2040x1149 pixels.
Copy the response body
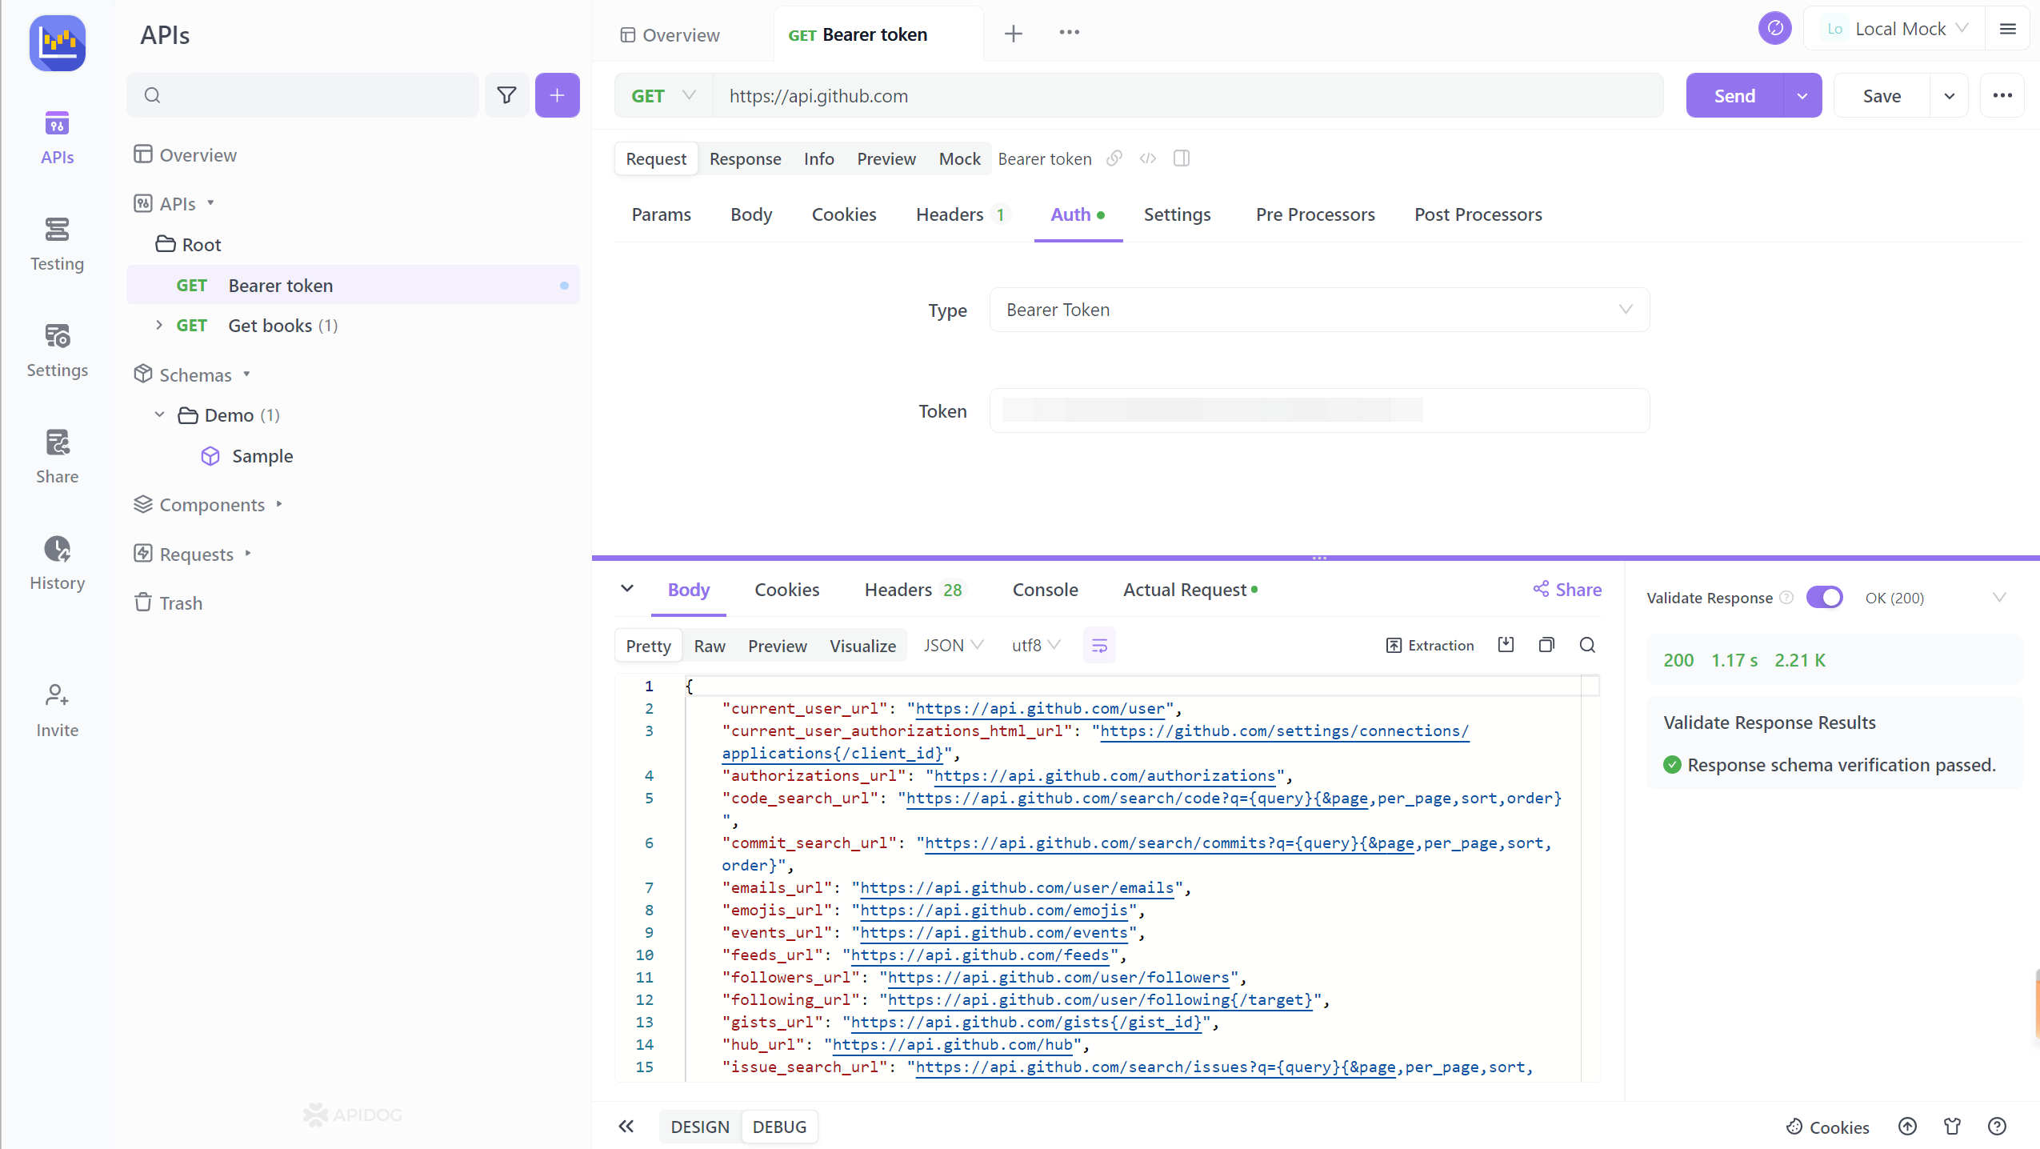click(1546, 644)
